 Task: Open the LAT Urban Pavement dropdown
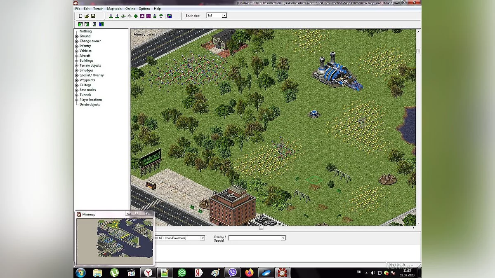point(202,238)
